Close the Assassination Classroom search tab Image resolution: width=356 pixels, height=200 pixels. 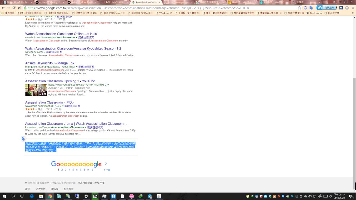pyautogui.click(x=160, y=2)
